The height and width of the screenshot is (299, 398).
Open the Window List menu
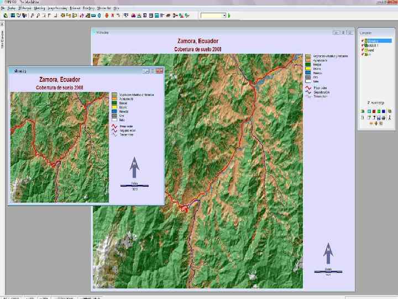pos(104,8)
